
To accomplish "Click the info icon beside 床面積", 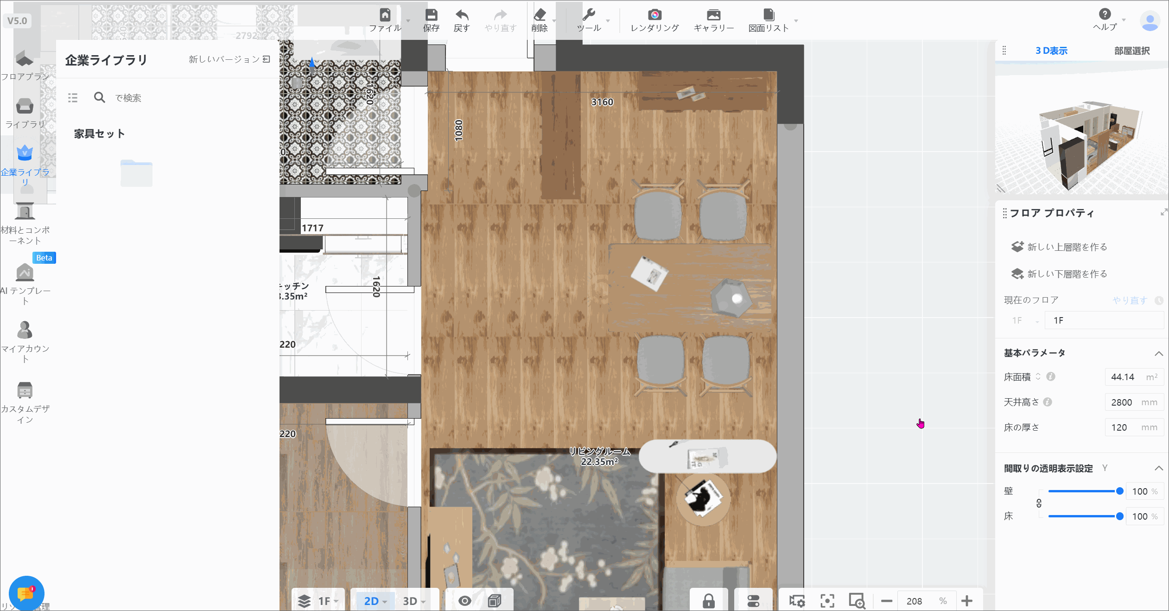I will tap(1051, 377).
